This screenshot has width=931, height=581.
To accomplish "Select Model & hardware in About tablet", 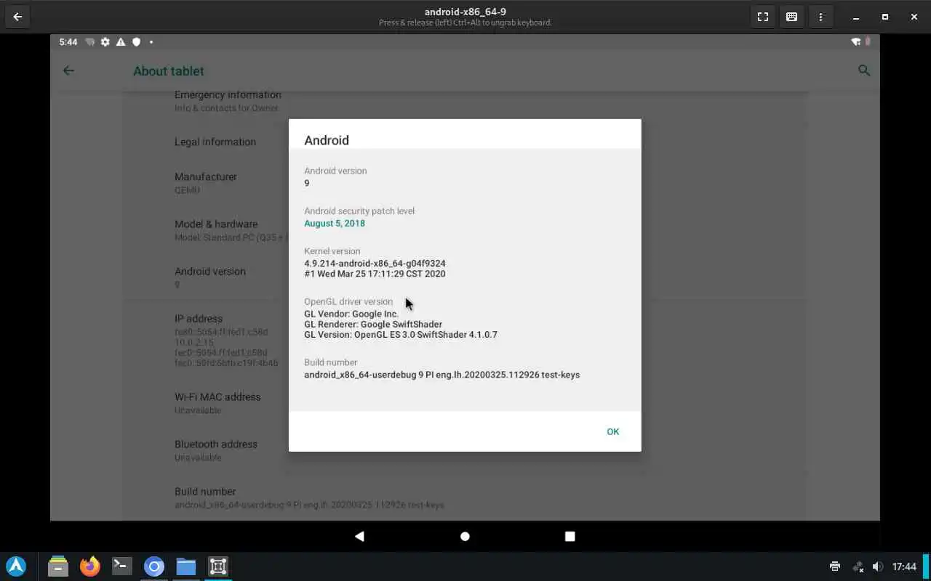I will [x=465, y=230].
